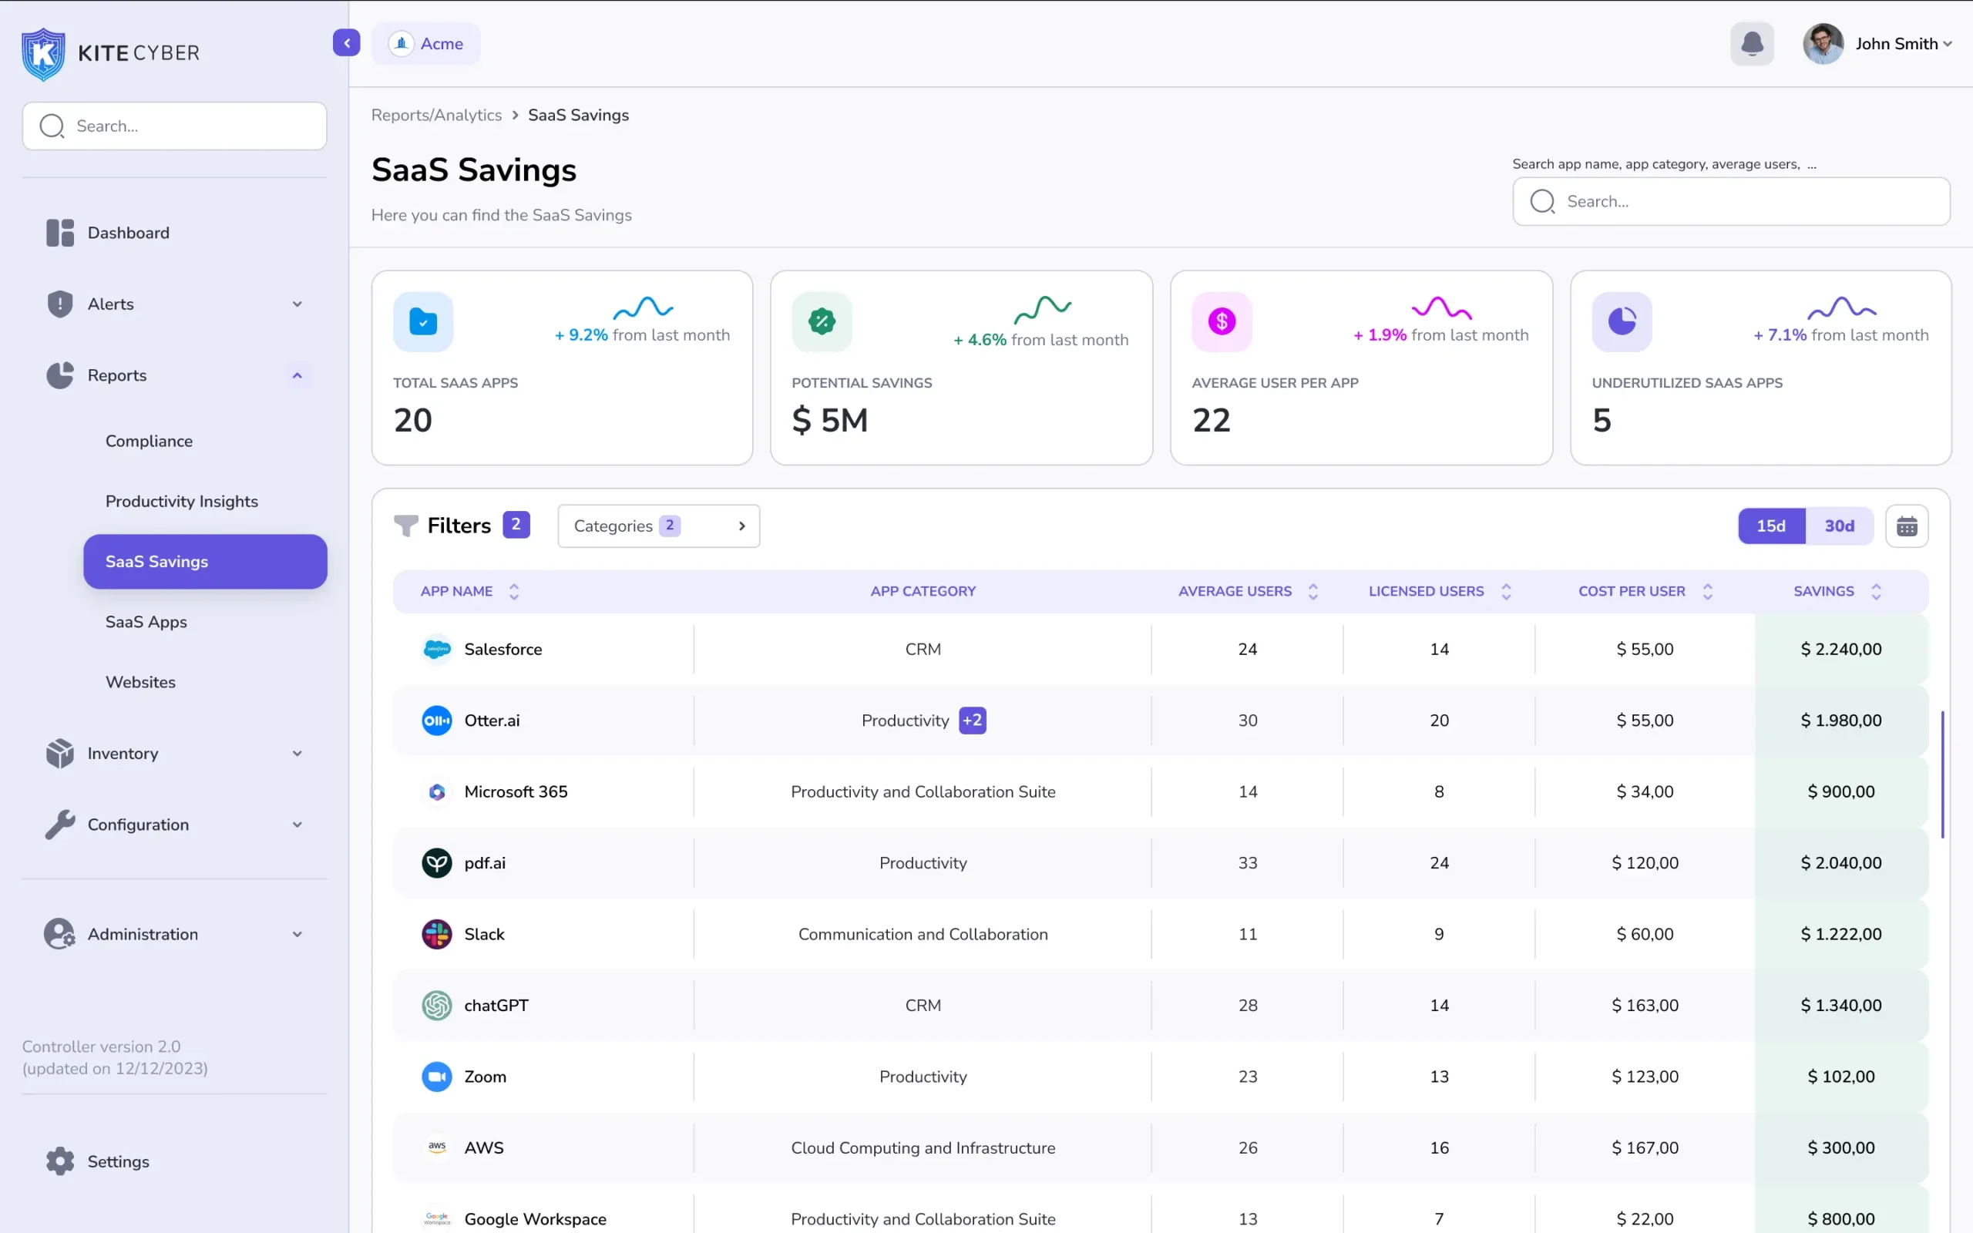Sort by App Name column arrows

513,591
